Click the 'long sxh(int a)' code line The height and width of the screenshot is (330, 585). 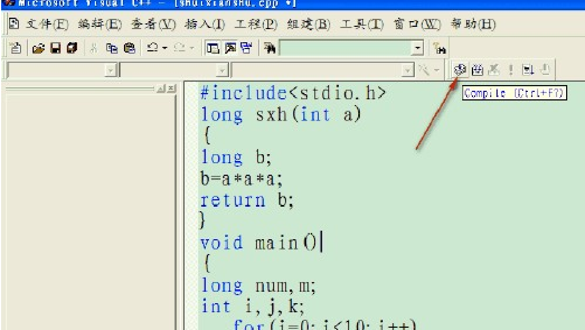(281, 114)
